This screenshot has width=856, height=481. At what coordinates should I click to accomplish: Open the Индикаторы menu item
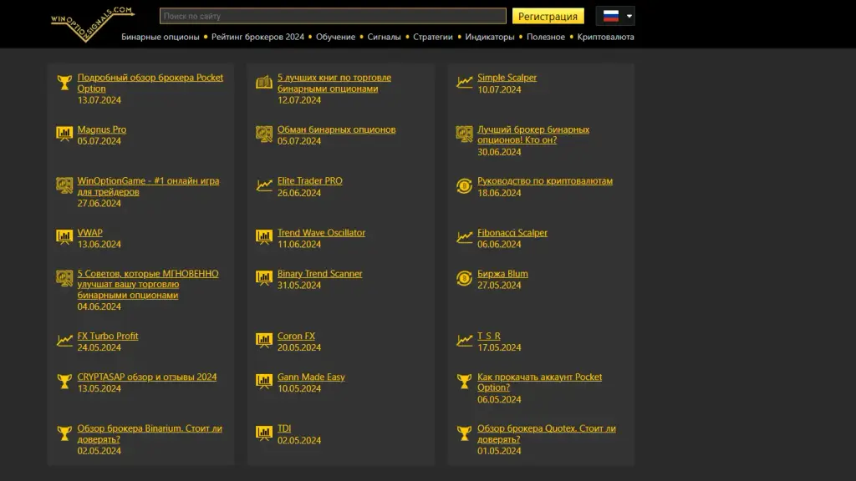(x=490, y=37)
